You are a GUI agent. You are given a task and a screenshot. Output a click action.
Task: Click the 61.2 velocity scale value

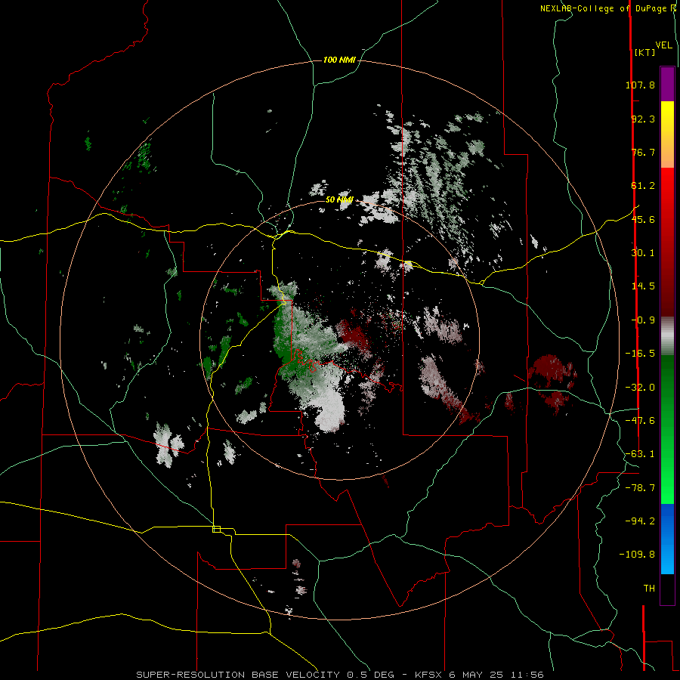[x=643, y=186]
